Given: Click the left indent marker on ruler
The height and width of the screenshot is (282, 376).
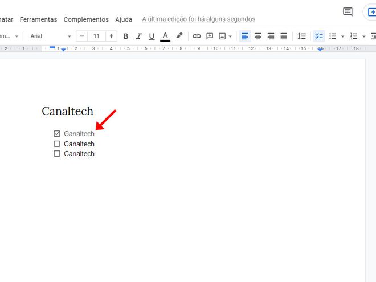Looking at the screenshot, I should pos(63,50).
